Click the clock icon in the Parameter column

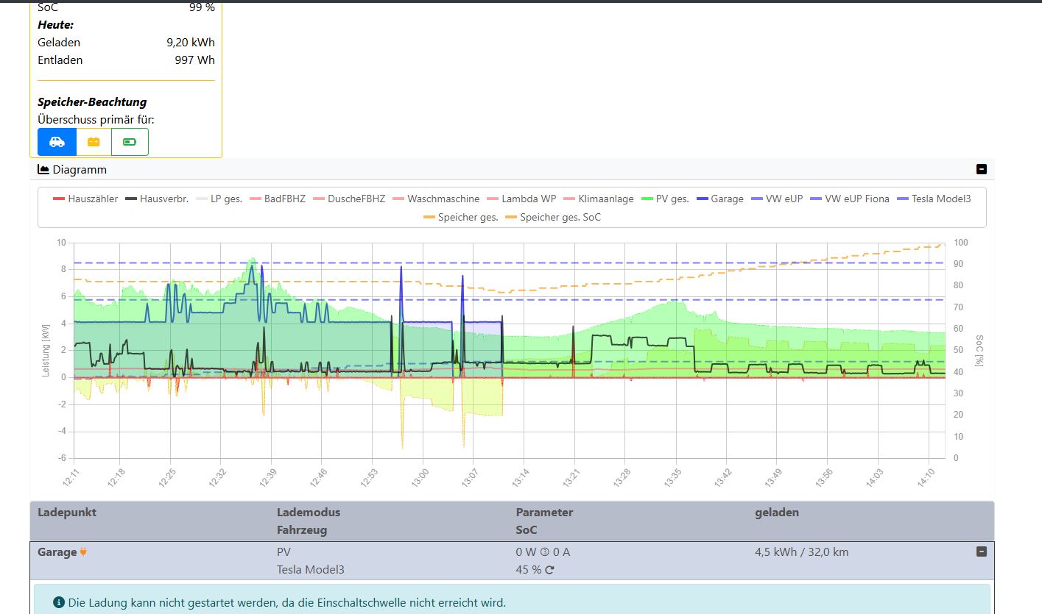pyautogui.click(x=544, y=552)
